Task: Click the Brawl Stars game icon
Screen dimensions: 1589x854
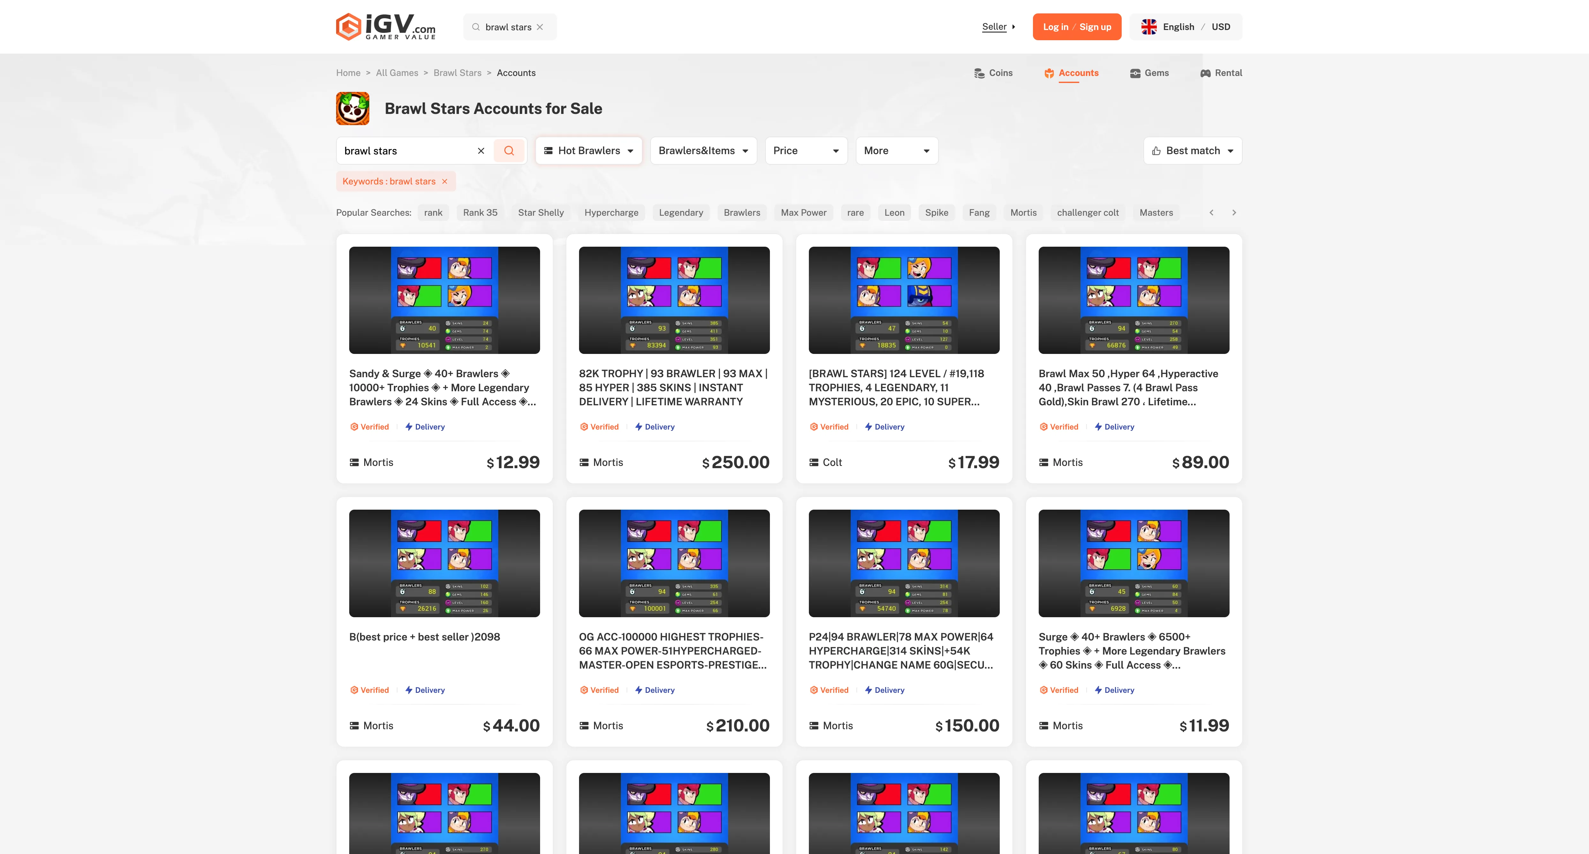Action: [x=352, y=109]
